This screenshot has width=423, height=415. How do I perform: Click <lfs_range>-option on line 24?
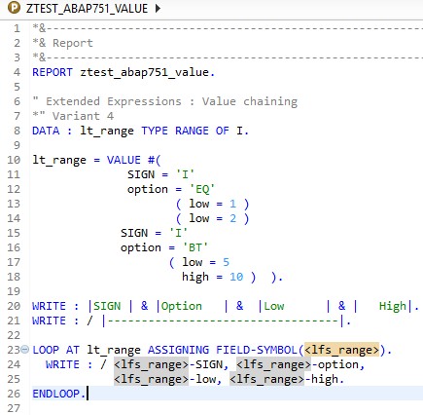(x=298, y=364)
